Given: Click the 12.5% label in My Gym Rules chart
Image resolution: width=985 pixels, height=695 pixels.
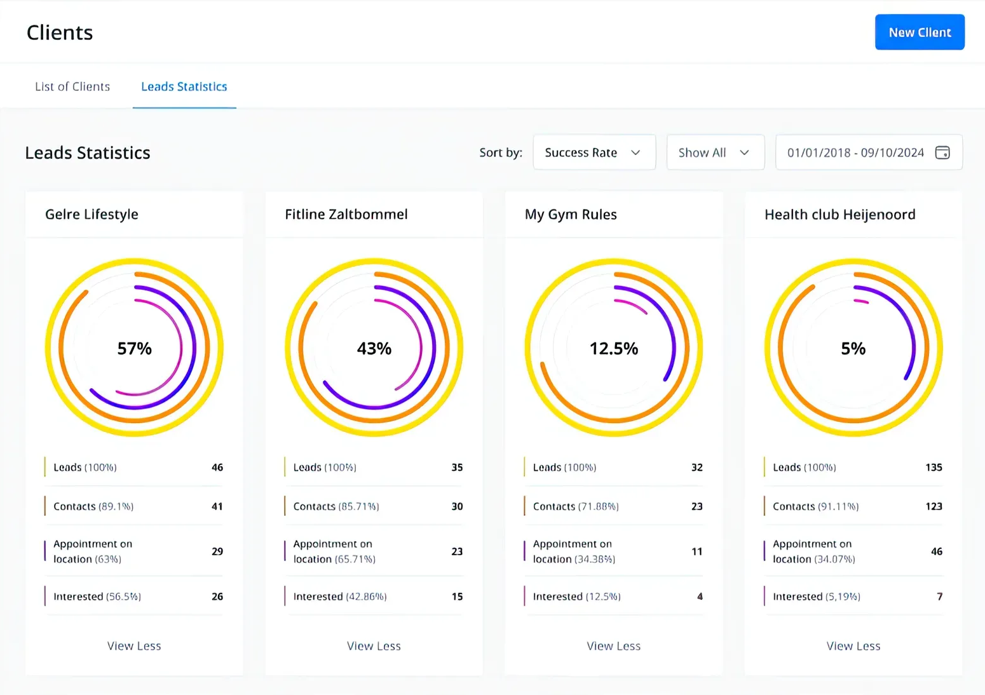Looking at the screenshot, I should point(613,348).
